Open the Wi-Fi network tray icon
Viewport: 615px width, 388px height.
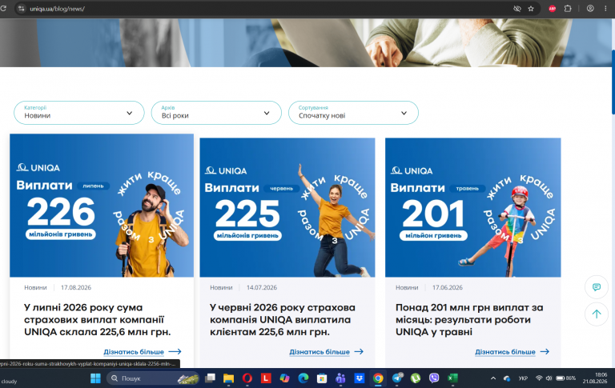pos(539,378)
